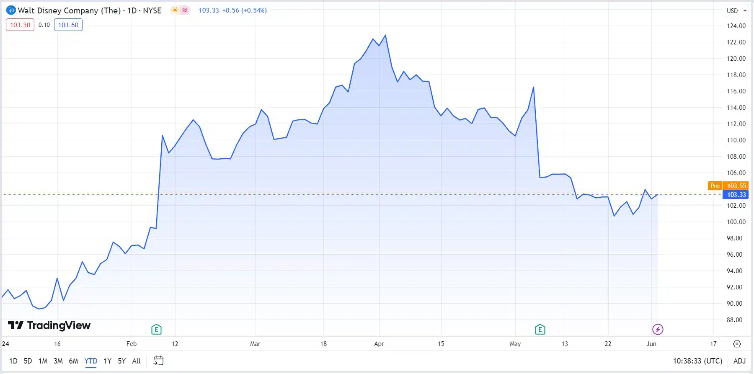The height and width of the screenshot is (374, 754).
Task: Click the pink approximately-equal data indicator icon
Action: coord(185,10)
